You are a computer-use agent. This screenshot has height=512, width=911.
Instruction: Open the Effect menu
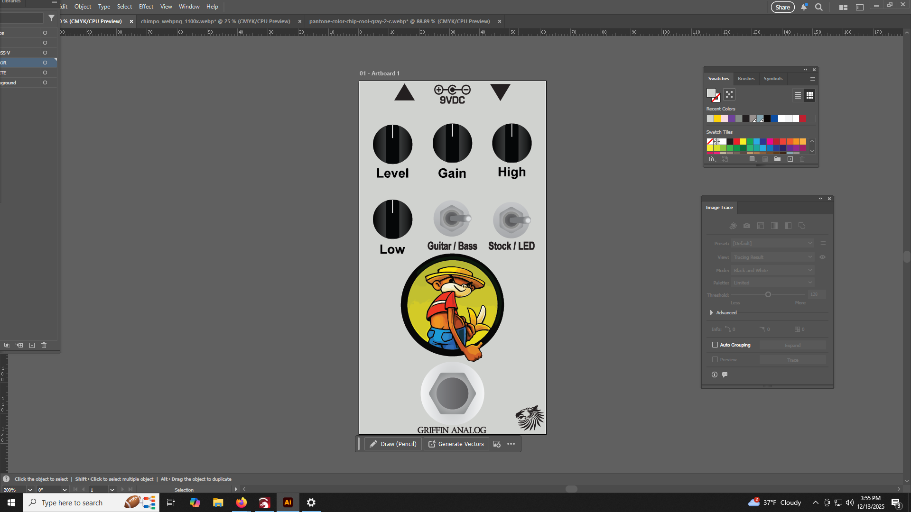click(146, 7)
